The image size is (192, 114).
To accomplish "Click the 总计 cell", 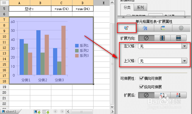I will (30, 9).
